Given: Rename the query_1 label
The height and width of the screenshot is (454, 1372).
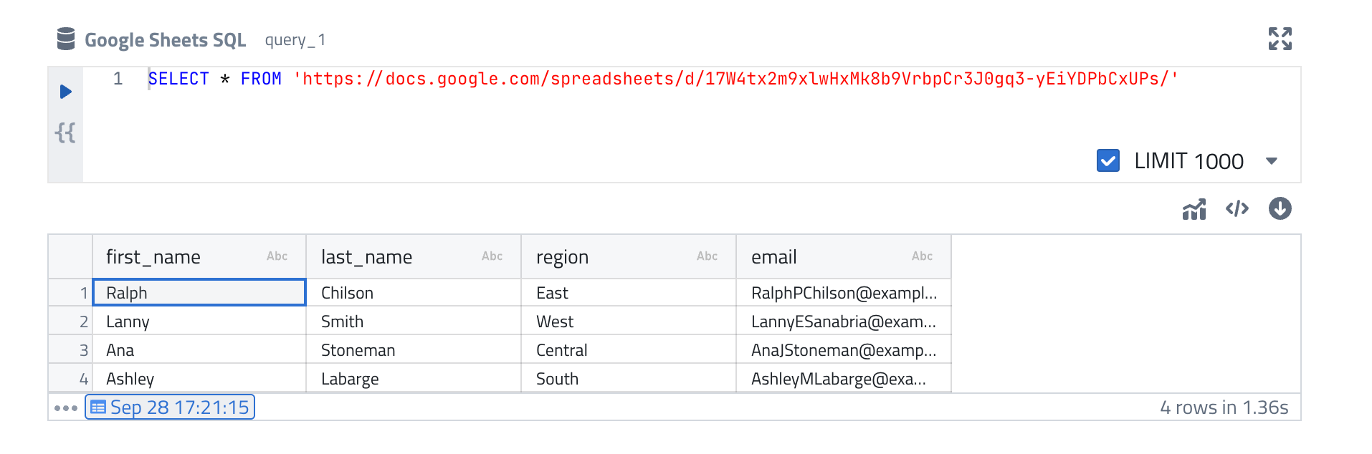Looking at the screenshot, I should (x=295, y=40).
